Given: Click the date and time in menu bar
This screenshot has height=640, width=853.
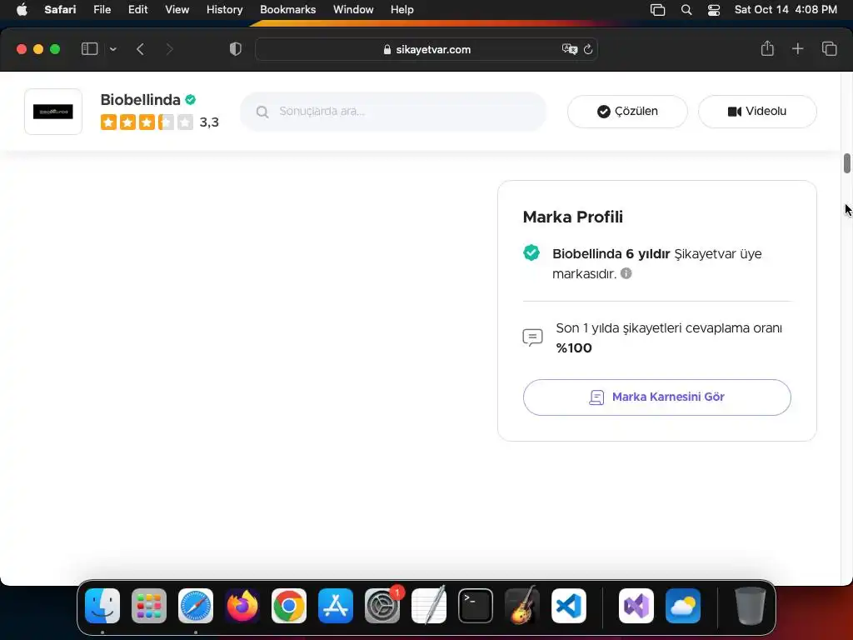Looking at the screenshot, I should tap(786, 10).
